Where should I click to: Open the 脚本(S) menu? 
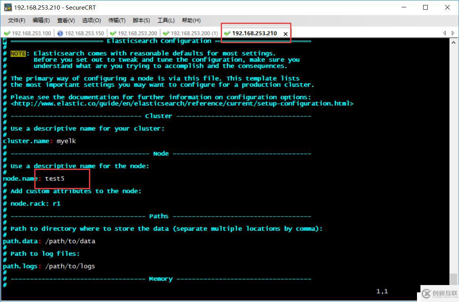141,20
